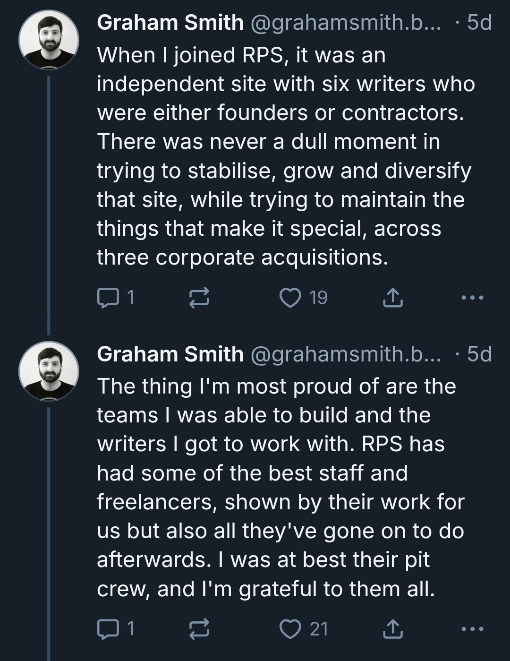Share the second post about freelancers
Screen dimensions: 510x661
(392, 629)
